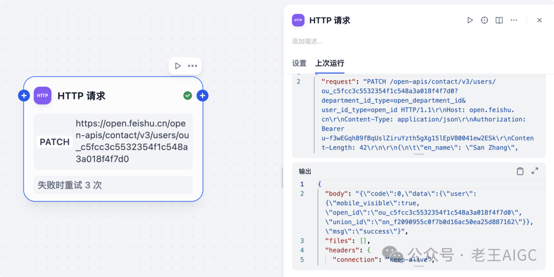This screenshot has width=554, height=277.
Task: Click the feishu URL text in node
Action: coord(132,141)
